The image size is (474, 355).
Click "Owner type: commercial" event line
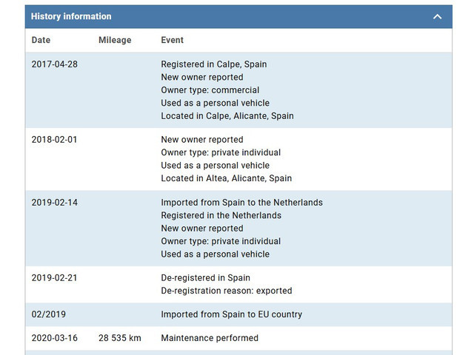coord(210,90)
